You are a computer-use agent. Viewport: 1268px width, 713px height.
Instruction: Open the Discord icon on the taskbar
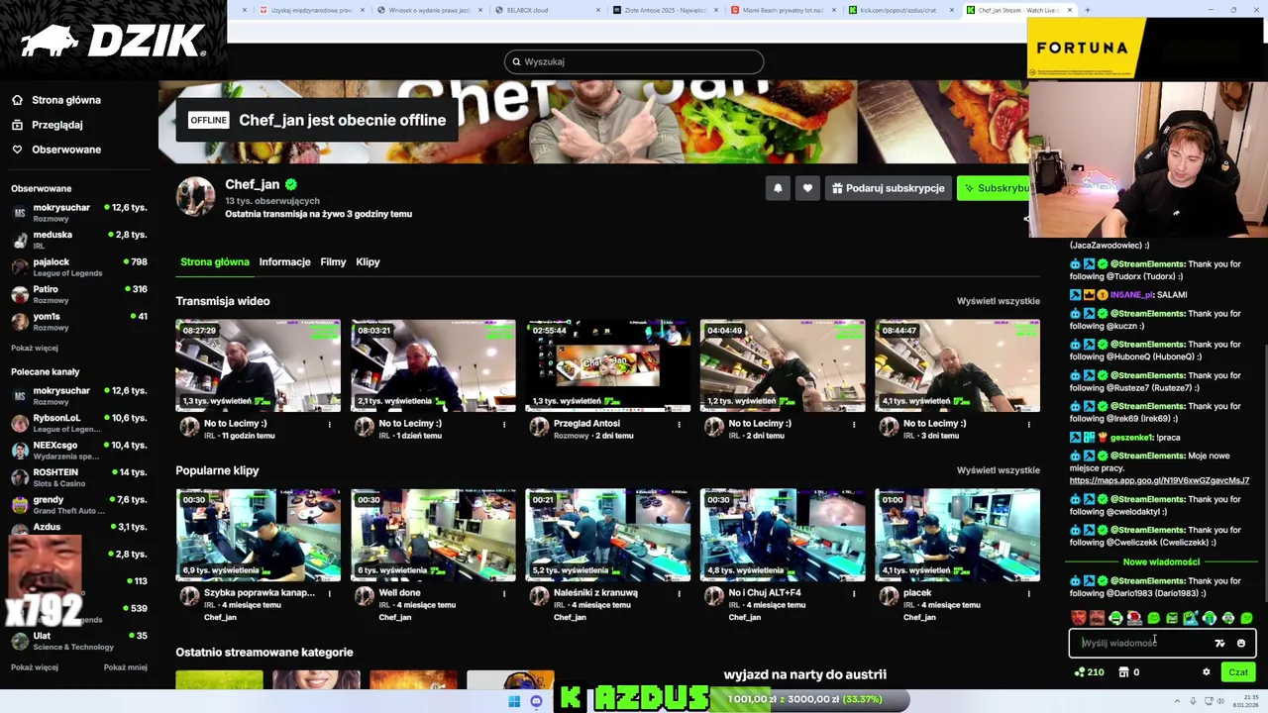click(x=536, y=702)
